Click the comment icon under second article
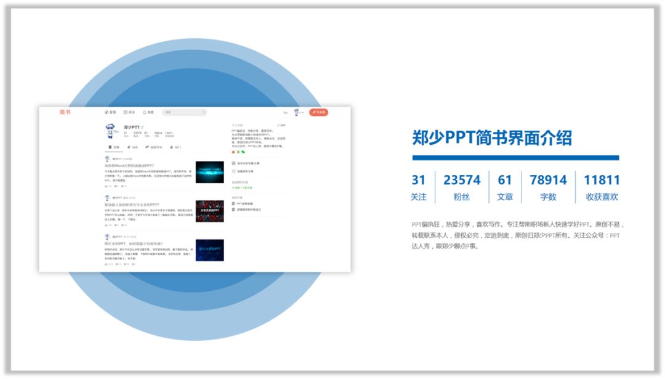Viewport: 665px width, 379px height. [x=116, y=225]
